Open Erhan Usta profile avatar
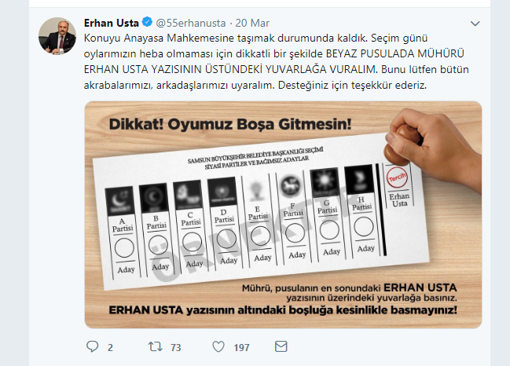Screen dimensions: 510x366 click(x=57, y=36)
